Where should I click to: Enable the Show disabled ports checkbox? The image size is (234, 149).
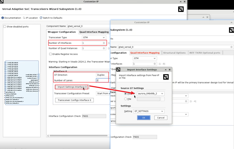(x=5, y=27)
